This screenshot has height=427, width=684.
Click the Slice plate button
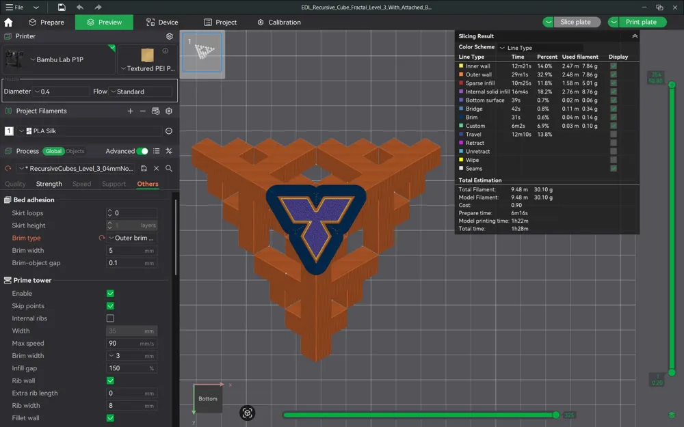(577, 23)
